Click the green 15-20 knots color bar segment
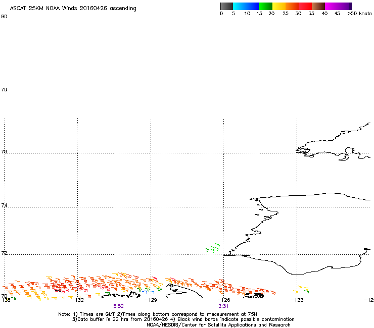 (x=266, y=6)
